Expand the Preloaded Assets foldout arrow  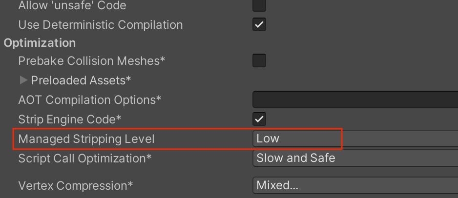coord(23,80)
